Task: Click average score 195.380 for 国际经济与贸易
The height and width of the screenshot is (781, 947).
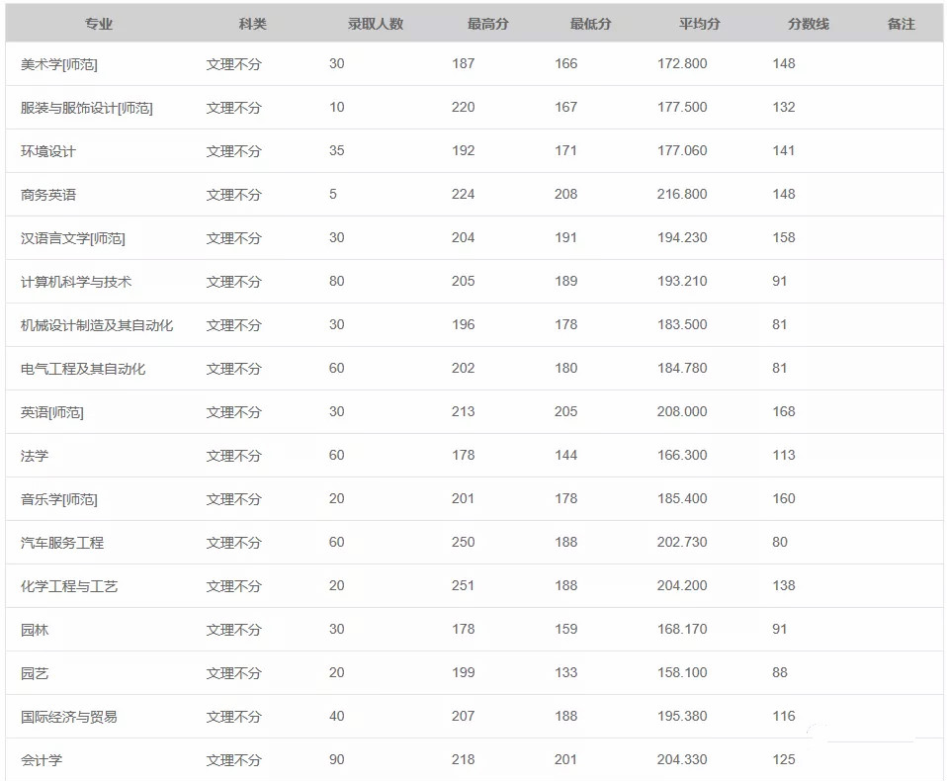Action: click(682, 716)
